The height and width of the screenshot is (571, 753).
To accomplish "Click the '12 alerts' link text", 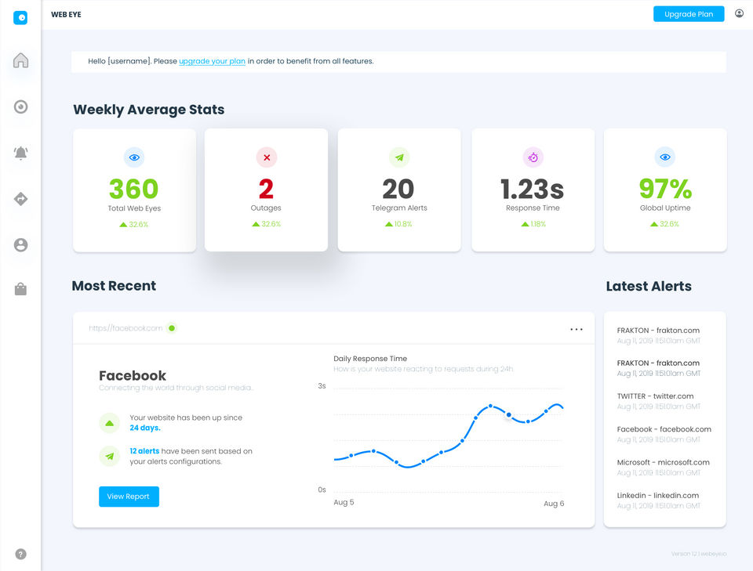I will (x=144, y=450).
